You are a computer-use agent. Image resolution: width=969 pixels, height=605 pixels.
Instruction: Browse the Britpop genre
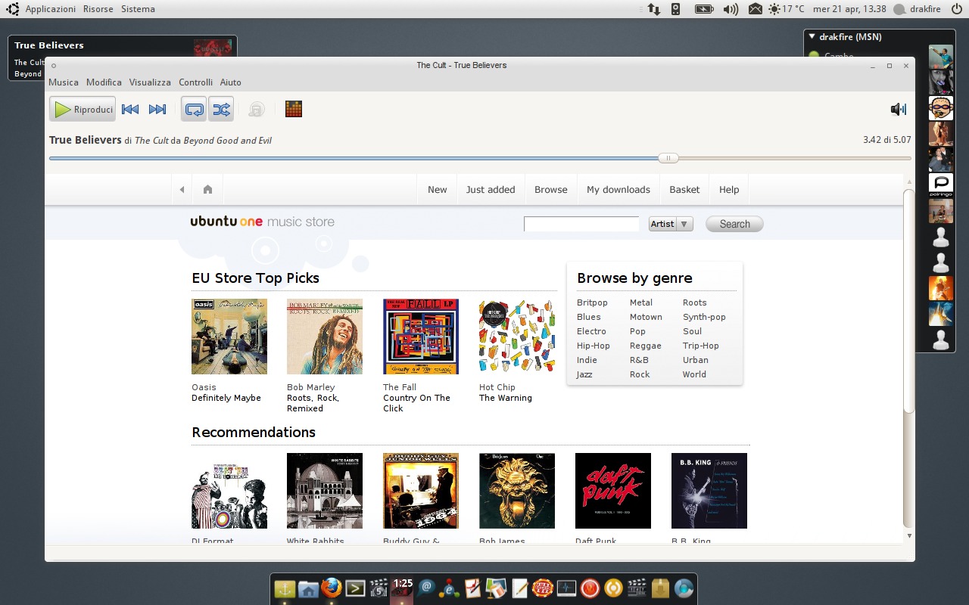(x=592, y=302)
